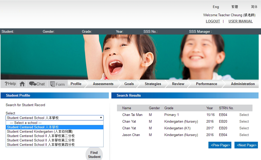Viewport: 261px width, 160px height.
Task: Click the 'Kindergarten (K1)' grade cell
Action: coord(177,128)
